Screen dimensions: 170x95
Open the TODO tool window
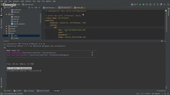click(18, 91)
